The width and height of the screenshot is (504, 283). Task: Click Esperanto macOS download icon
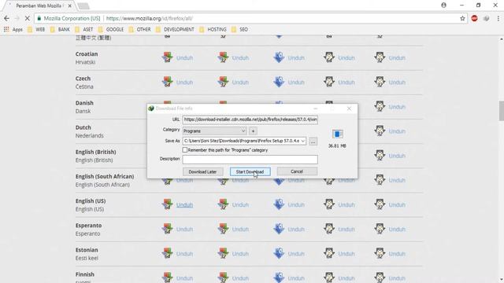coord(279,229)
